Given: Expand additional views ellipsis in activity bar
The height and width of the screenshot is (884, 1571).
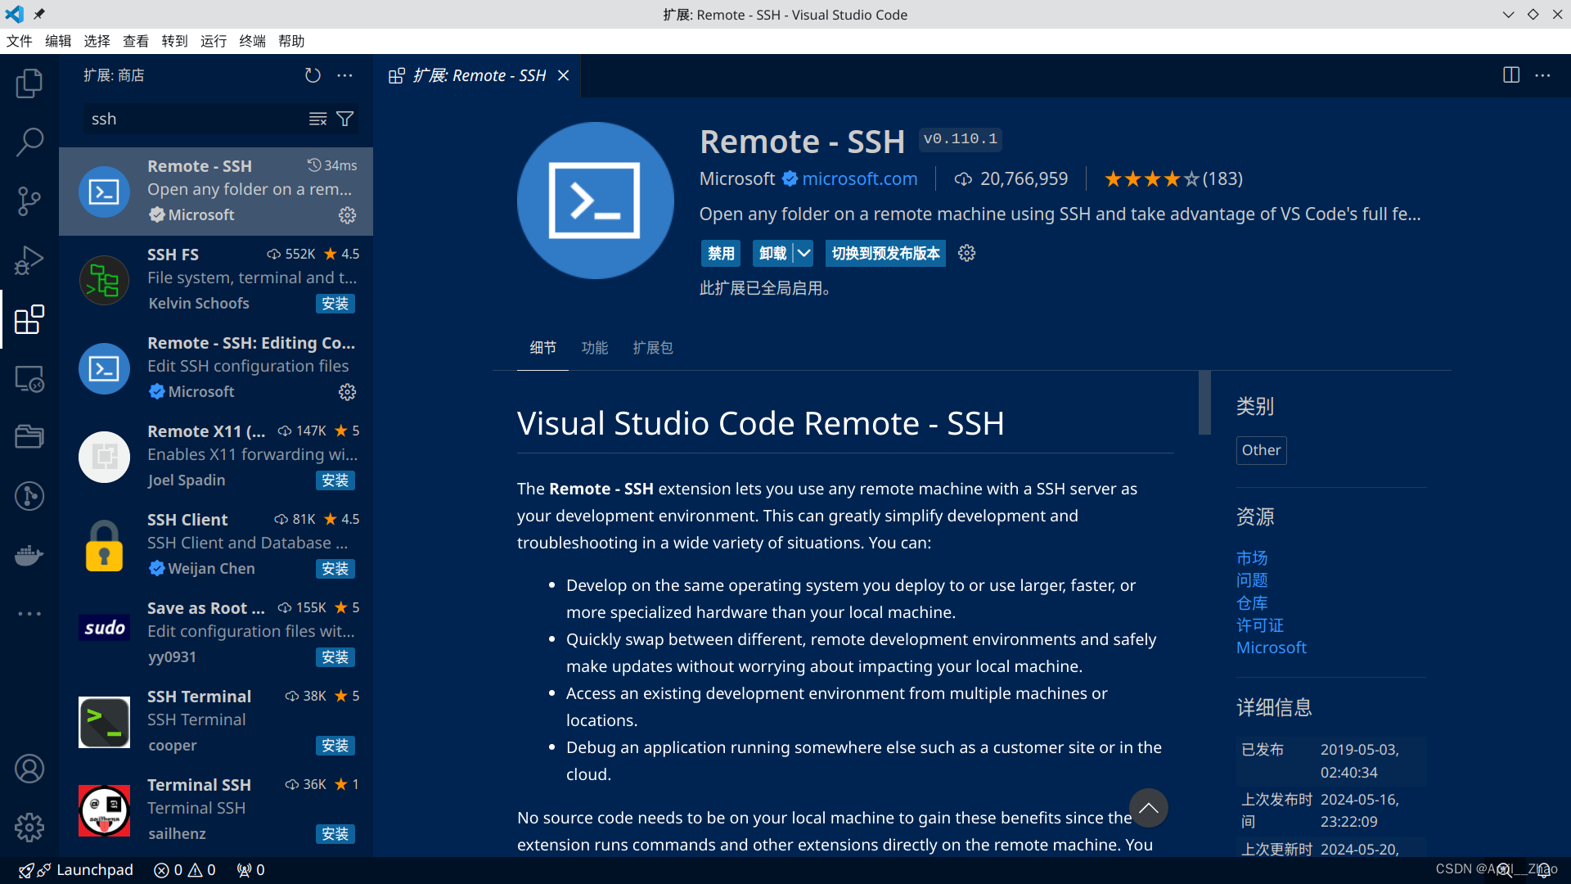Looking at the screenshot, I should [29, 614].
